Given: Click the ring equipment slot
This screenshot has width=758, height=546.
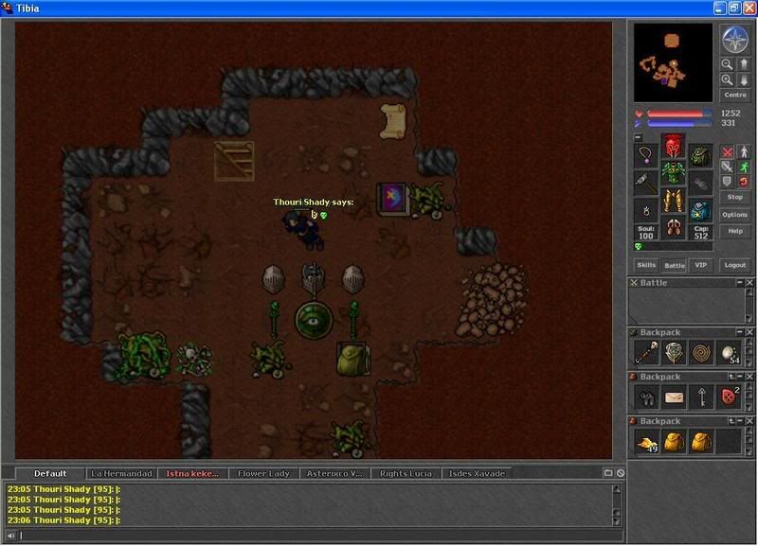Looking at the screenshot, I should [646, 210].
